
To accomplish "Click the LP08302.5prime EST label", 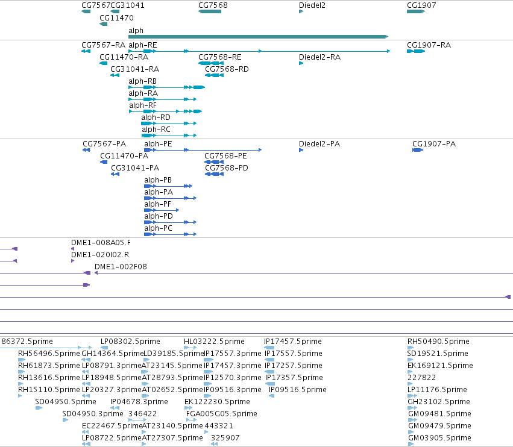I will click(130, 342).
